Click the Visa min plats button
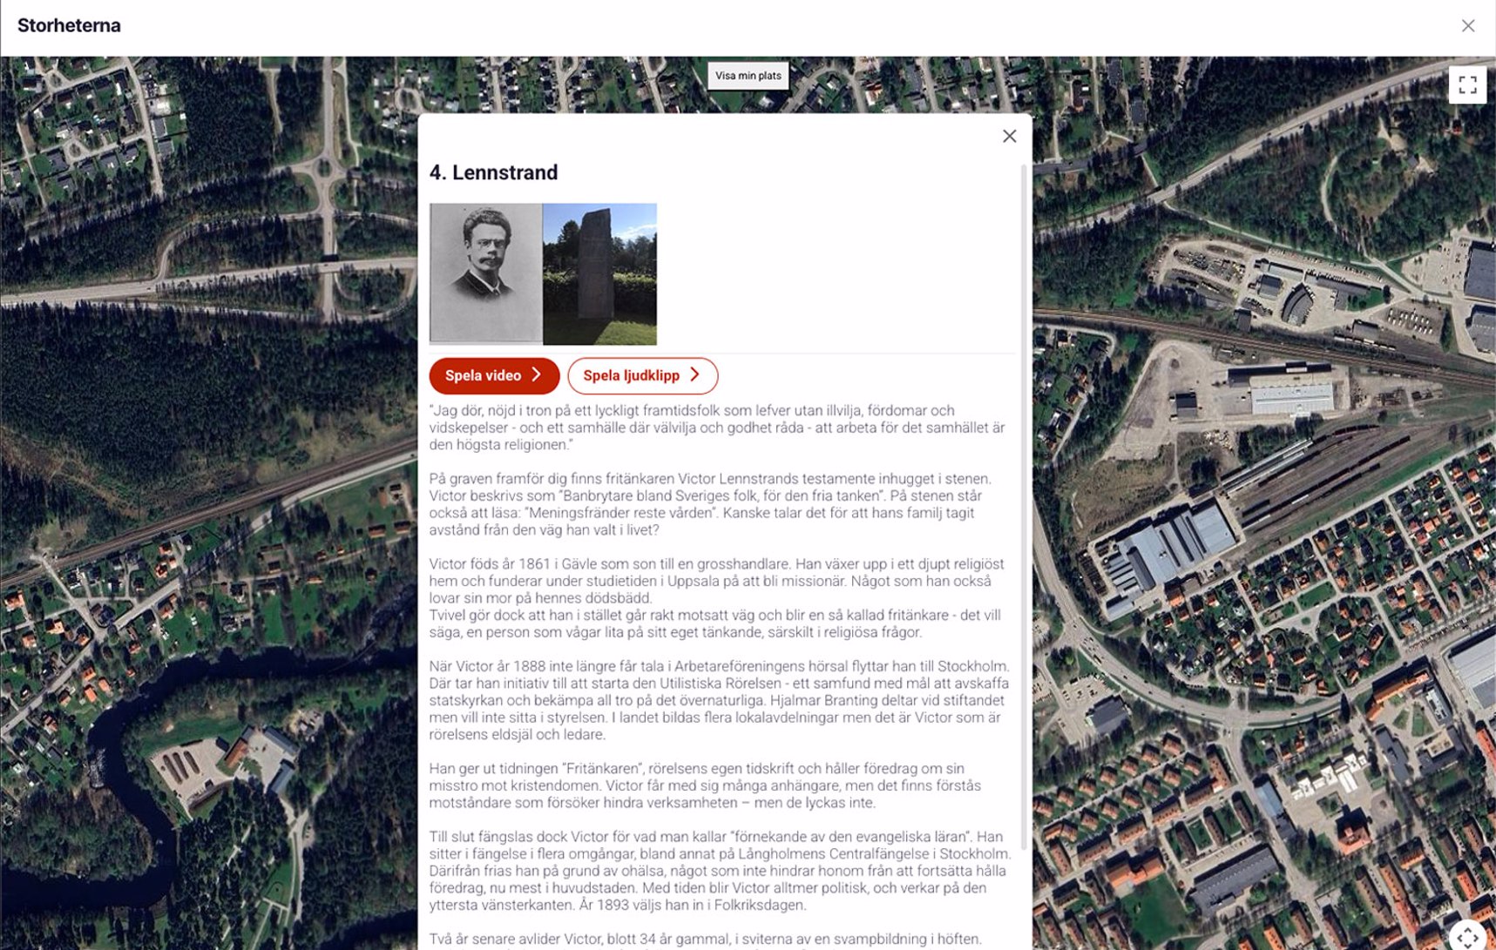The image size is (1496, 950). 748,76
